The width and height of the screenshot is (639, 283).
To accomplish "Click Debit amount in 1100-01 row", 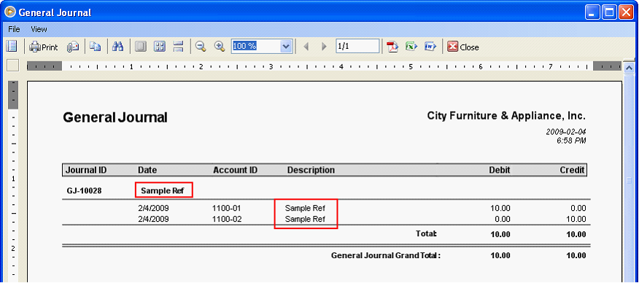I will (500, 209).
